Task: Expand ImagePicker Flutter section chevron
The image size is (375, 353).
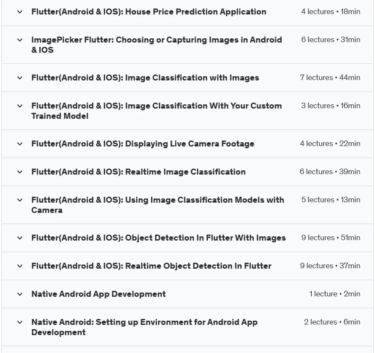Action: (x=20, y=40)
